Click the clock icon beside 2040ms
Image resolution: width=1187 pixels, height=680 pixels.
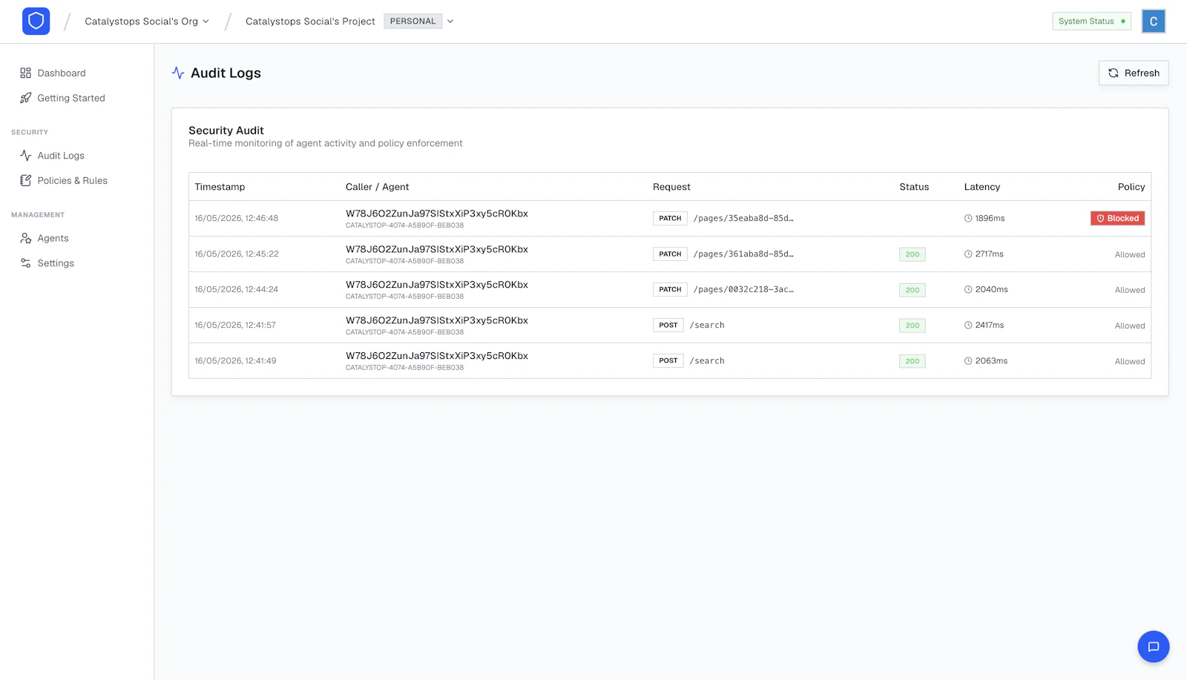[968, 290]
